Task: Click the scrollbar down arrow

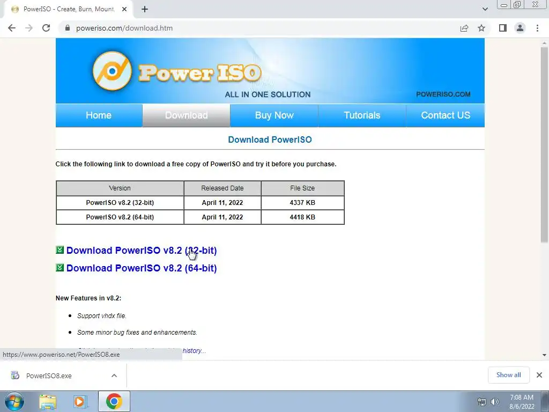Action: [x=544, y=355]
